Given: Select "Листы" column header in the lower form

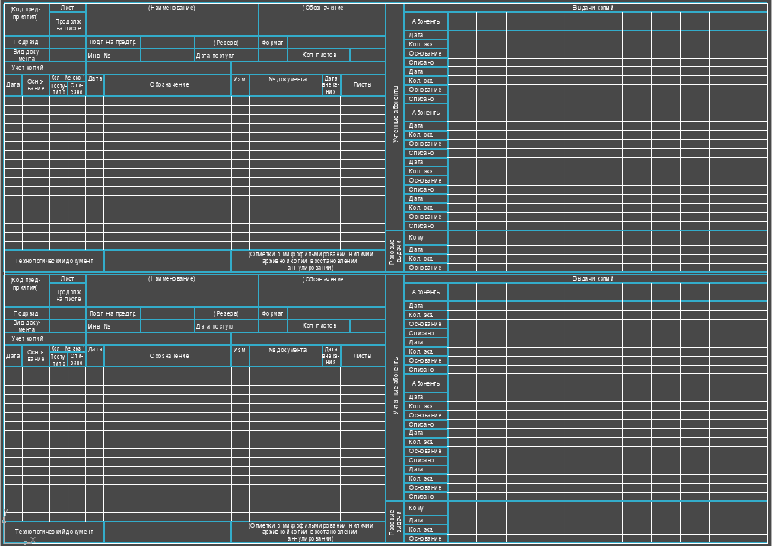Looking at the screenshot, I should (362, 356).
